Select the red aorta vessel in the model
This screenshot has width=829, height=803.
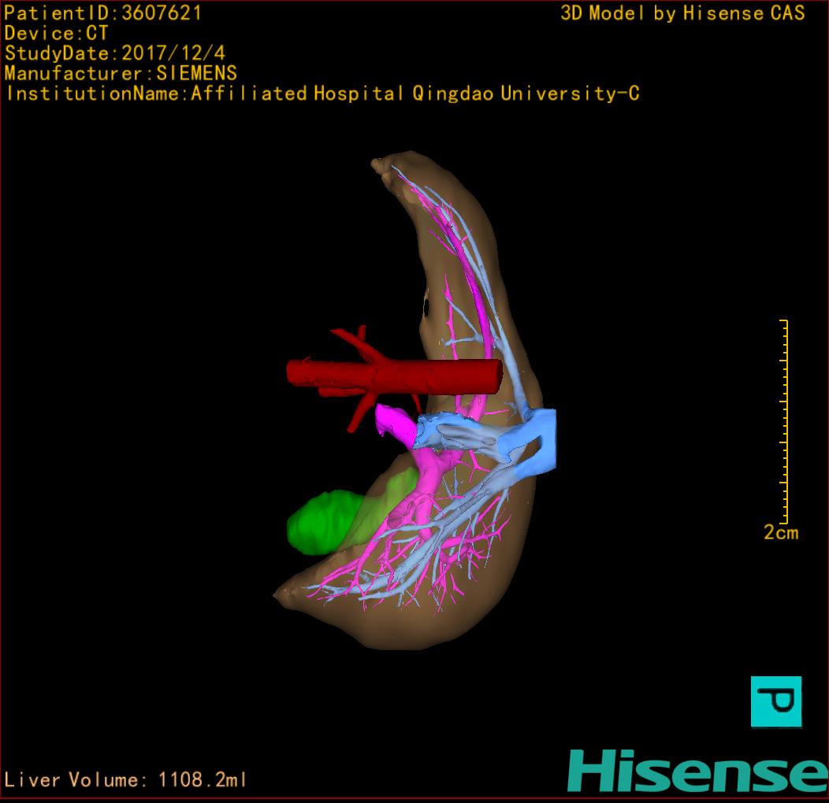click(x=394, y=376)
